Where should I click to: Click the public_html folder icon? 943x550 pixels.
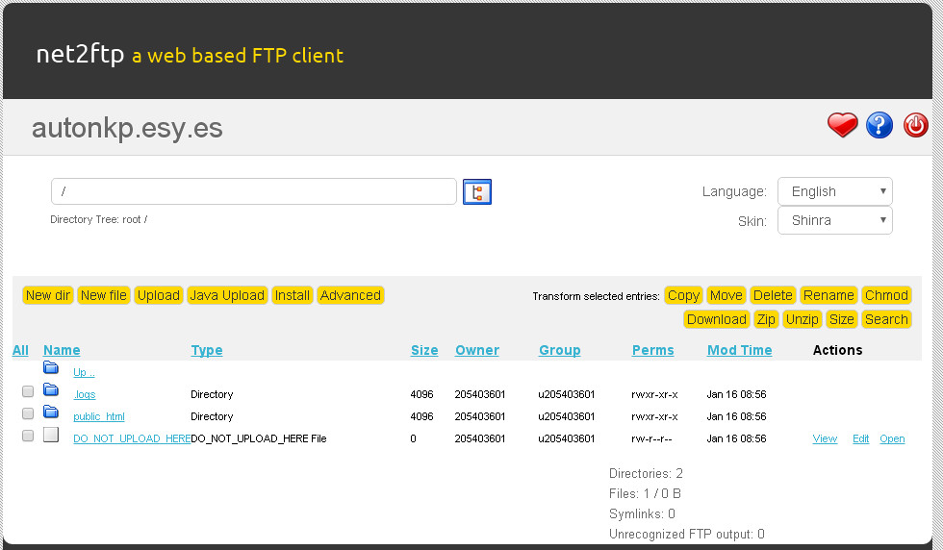[x=51, y=413]
